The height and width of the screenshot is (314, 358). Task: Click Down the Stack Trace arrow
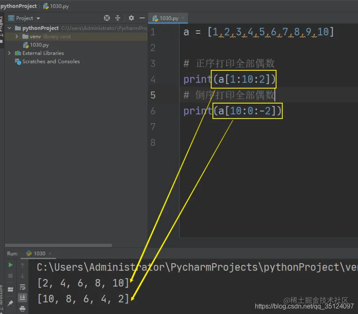tap(22, 276)
